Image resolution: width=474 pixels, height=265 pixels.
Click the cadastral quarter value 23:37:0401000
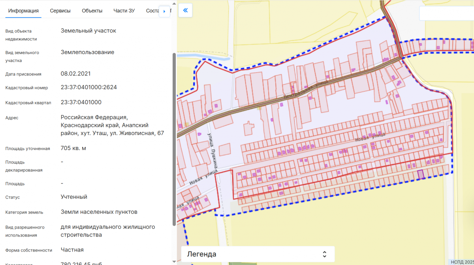click(x=81, y=102)
